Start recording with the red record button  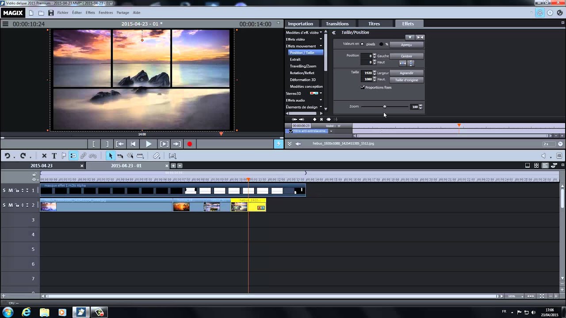(190, 144)
